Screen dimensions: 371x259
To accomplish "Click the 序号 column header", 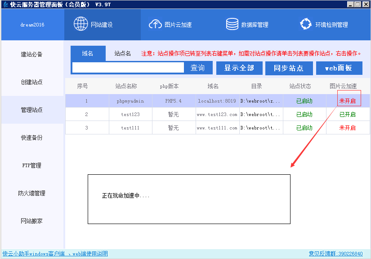I will (82, 86).
